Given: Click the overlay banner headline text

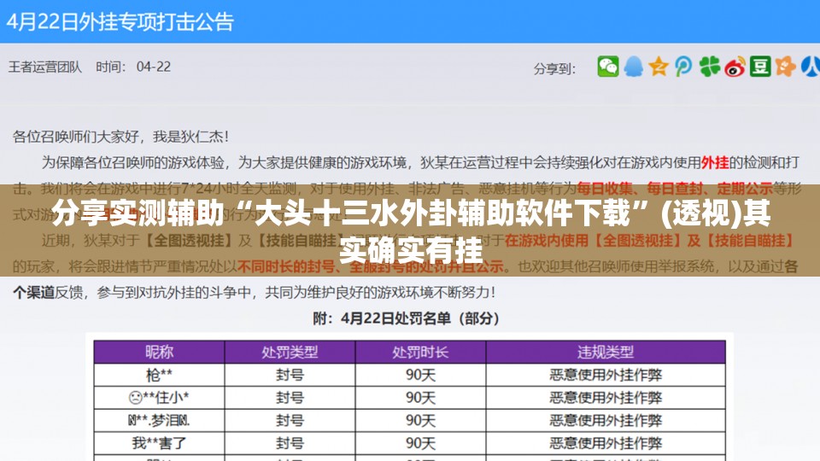Looking at the screenshot, I should (411, 231).
